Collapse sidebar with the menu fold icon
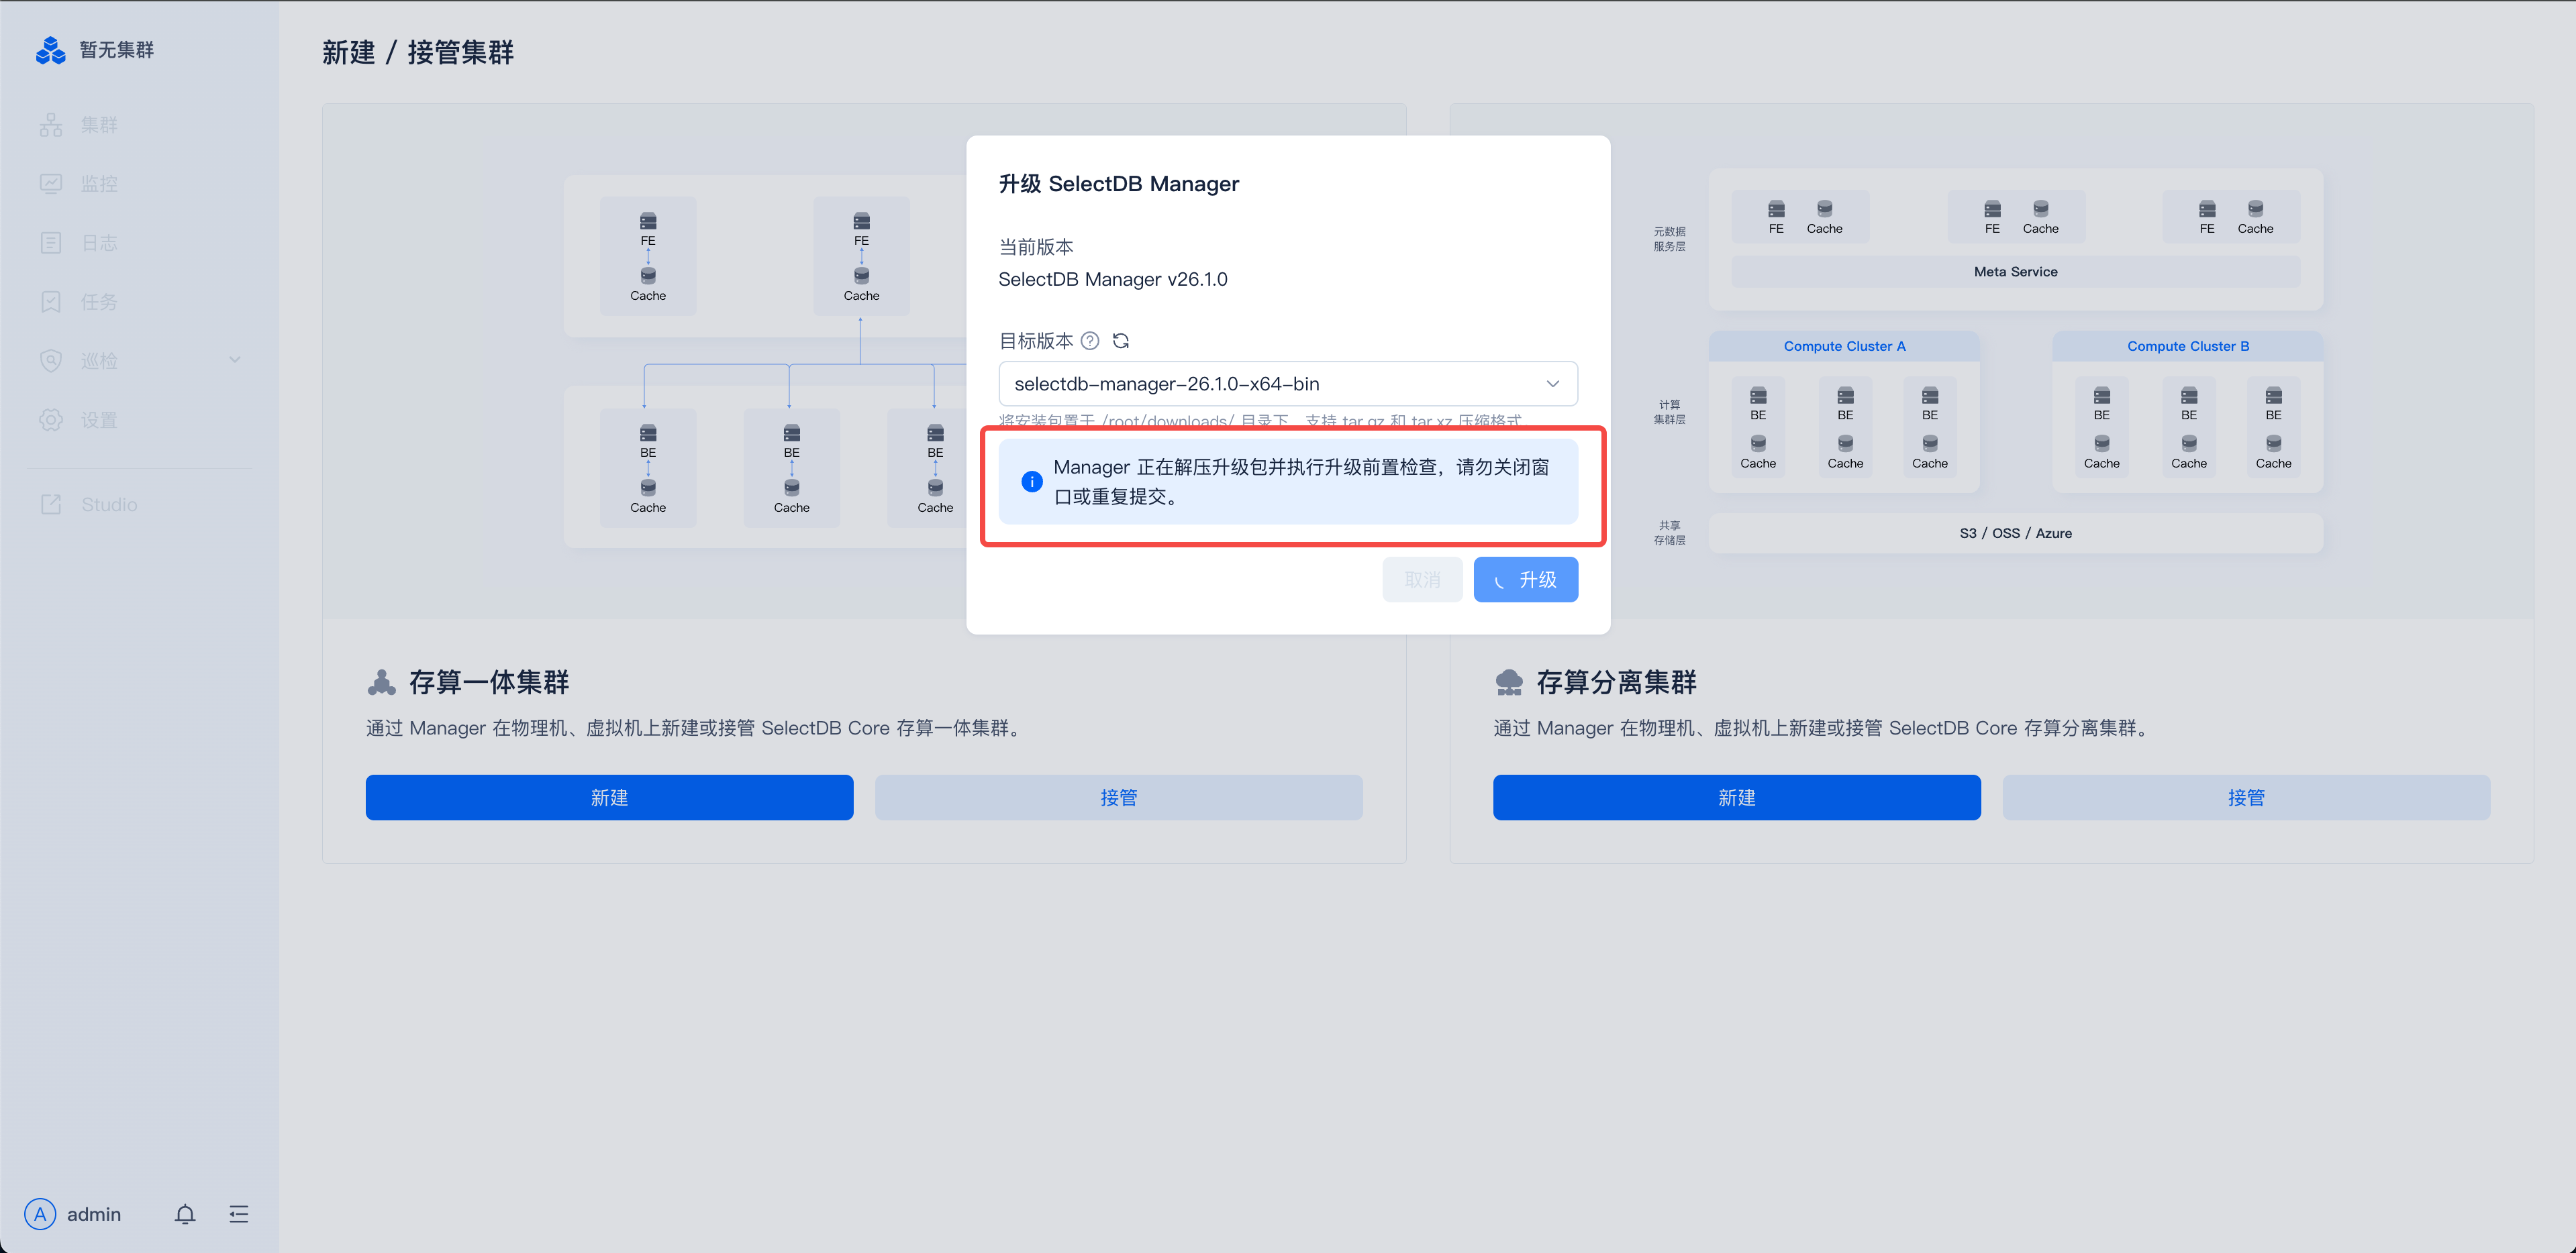Image resolution: width=2576 pixels, height=1253 pixels. [239, 1214]
